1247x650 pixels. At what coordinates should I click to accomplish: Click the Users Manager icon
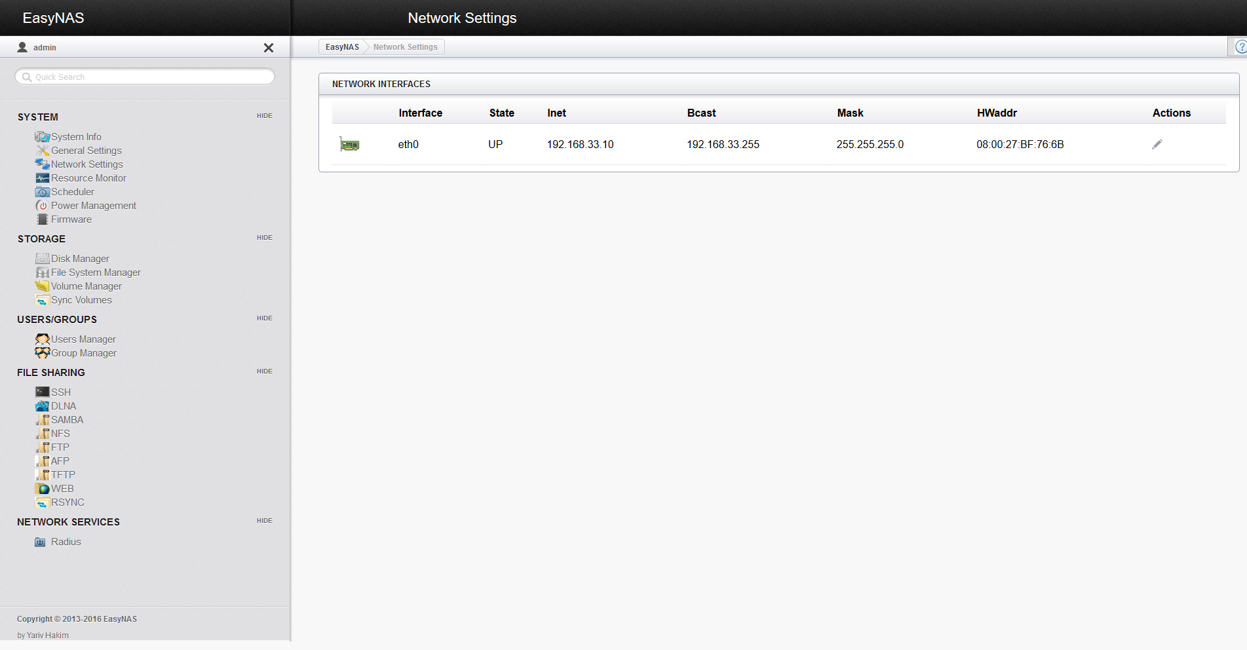coord(43,339)
